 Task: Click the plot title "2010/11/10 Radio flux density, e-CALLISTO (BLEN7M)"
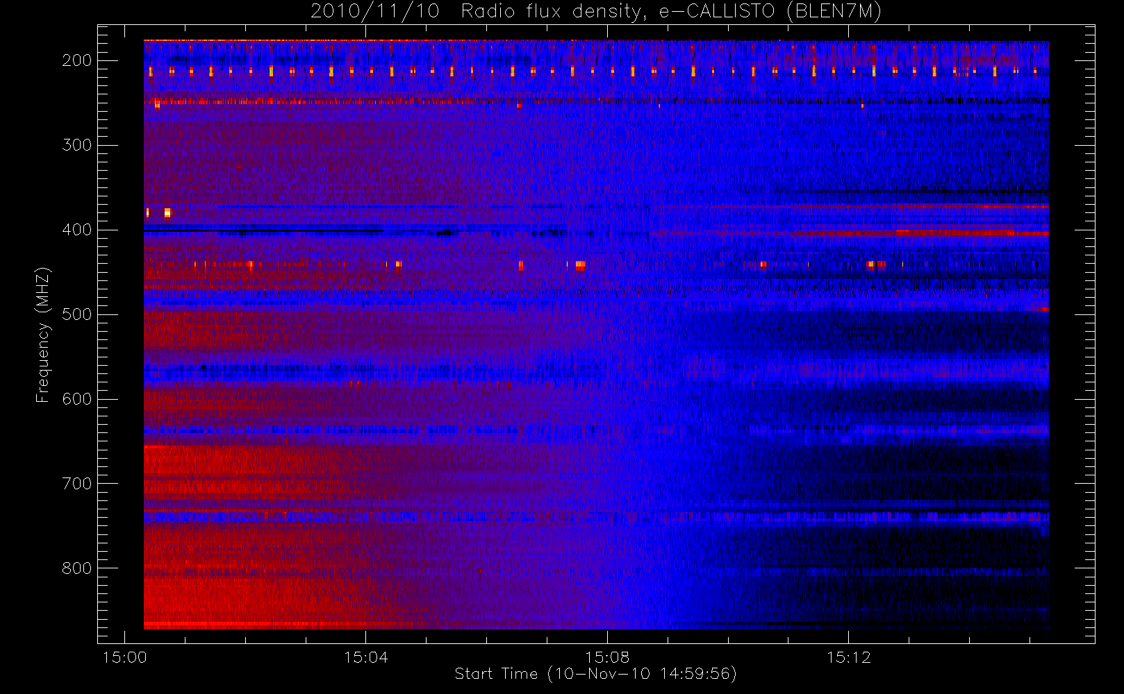596,11
